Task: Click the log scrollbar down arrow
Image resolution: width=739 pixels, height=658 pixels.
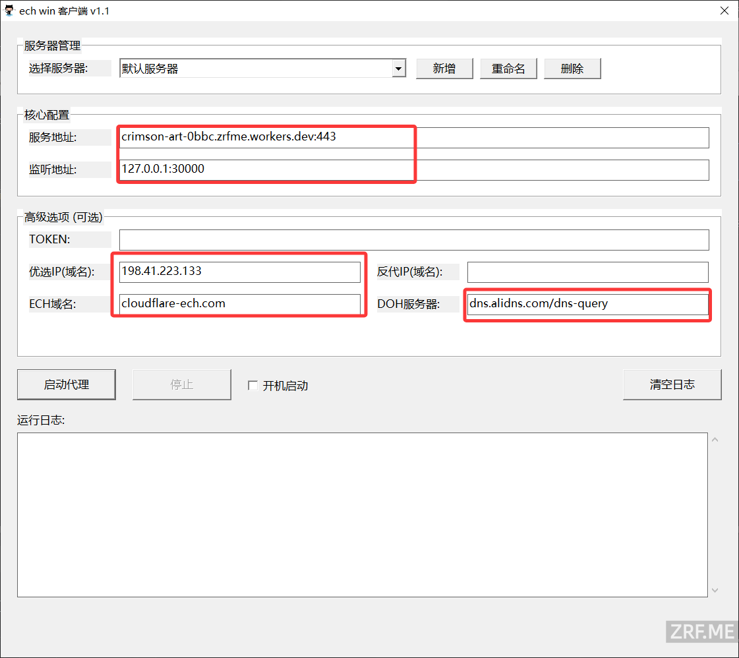Action: click(715, 590)
